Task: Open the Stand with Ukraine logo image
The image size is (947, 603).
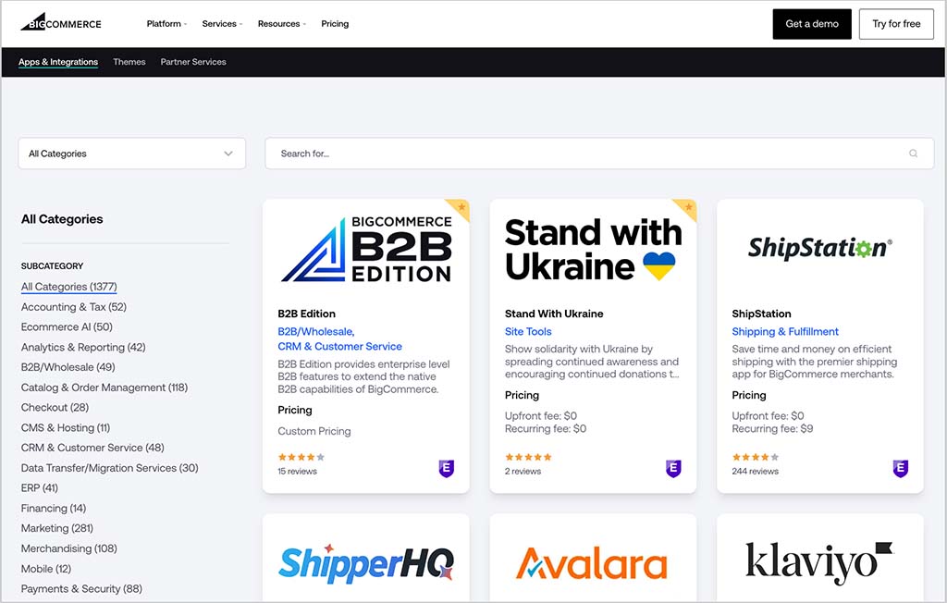Action: point(593,249)
